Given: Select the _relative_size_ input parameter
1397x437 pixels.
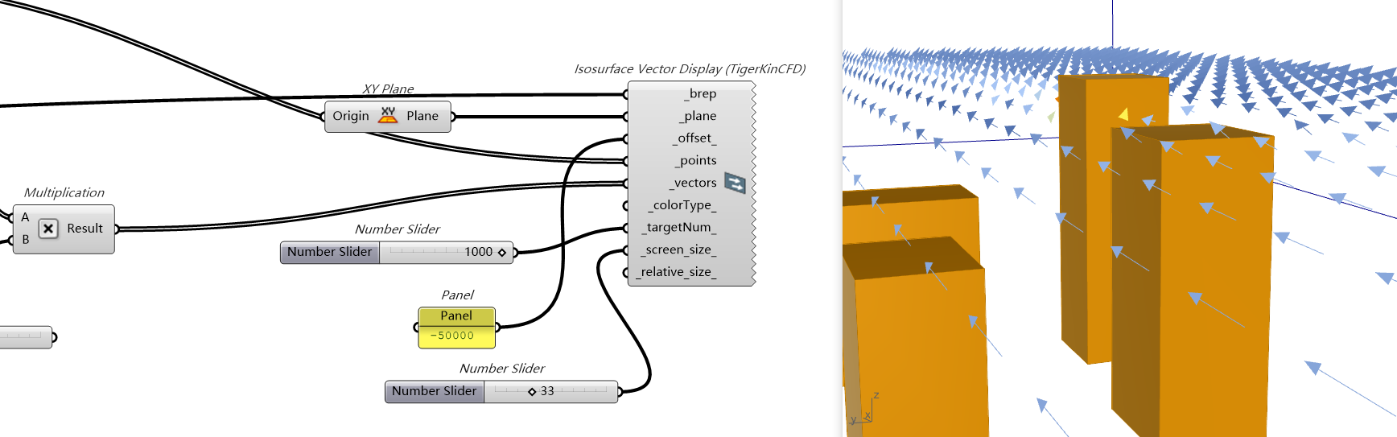Looking at the screenshot, I should click(x=676, y=272).
